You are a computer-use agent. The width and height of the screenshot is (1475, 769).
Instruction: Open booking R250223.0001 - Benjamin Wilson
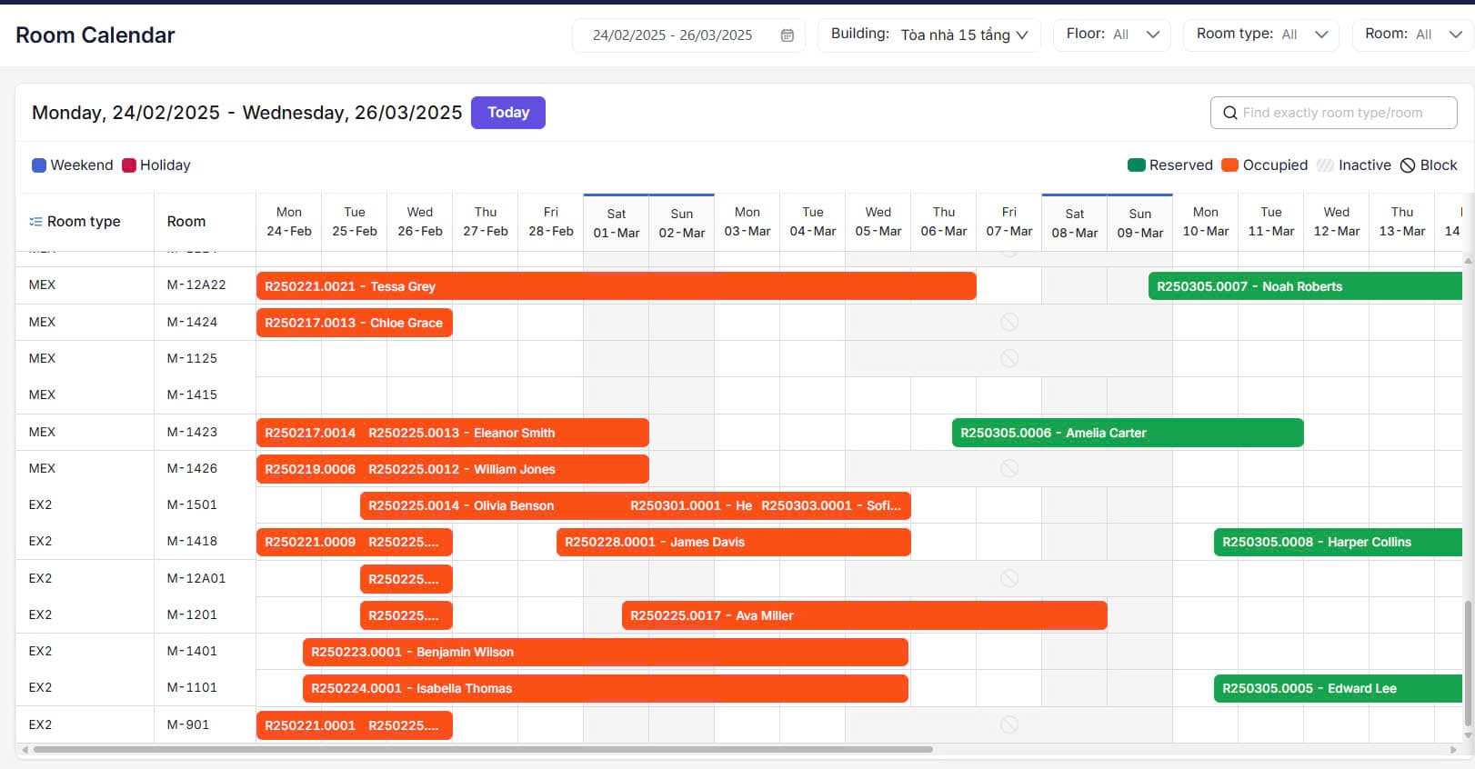pyautogui.click(x=606, y=652)
